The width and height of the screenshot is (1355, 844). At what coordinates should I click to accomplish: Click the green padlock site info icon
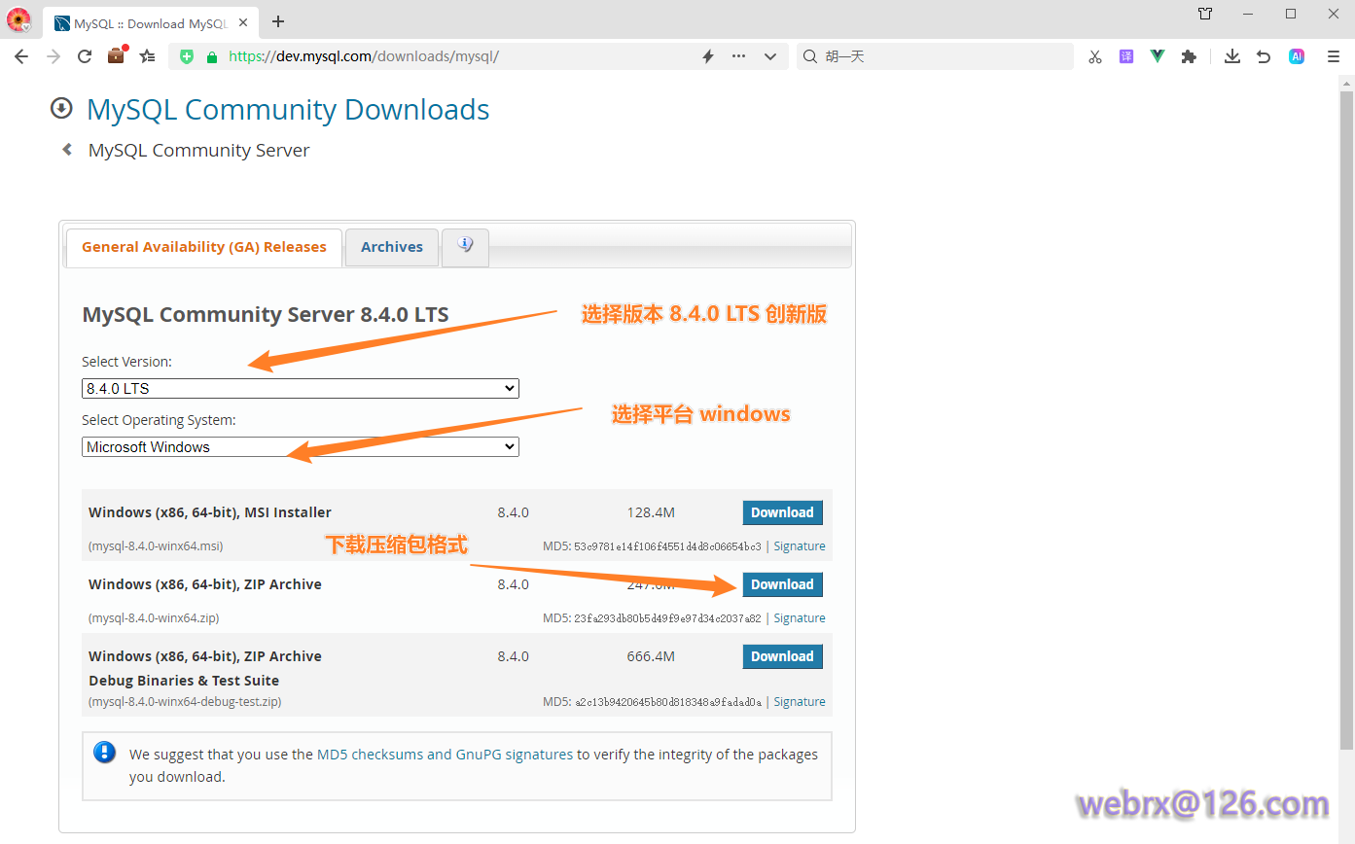pos(212,56)
